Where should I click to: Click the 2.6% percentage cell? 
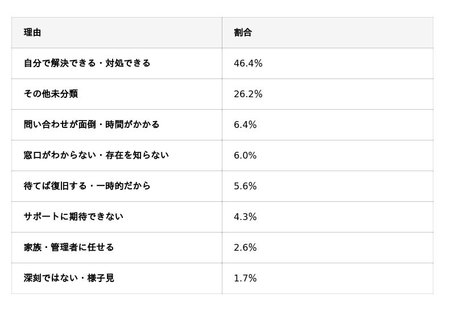point(245,248)
